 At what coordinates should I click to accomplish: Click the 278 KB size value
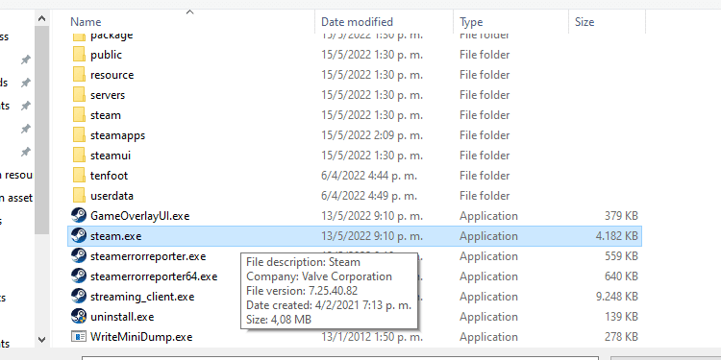621,337
